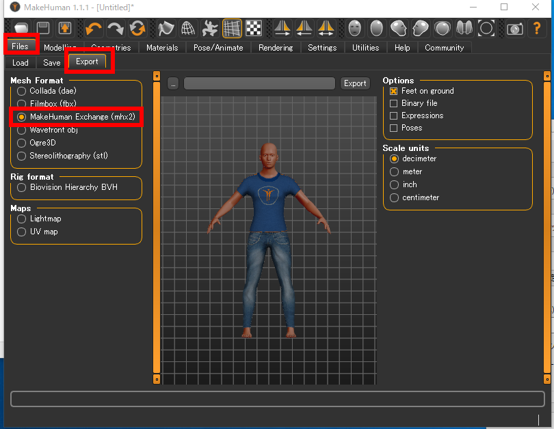554x429 pixels.
Task: Toggle the Smooth mesh icon
Action: [x=166, y=28]
